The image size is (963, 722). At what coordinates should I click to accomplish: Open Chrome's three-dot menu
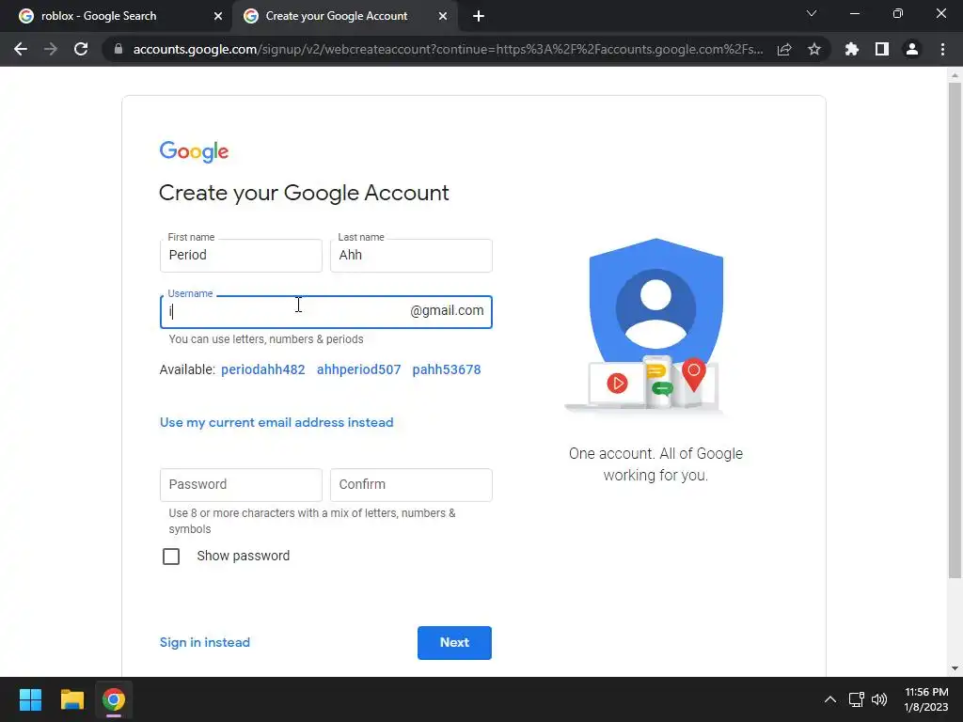click(942, 49)
